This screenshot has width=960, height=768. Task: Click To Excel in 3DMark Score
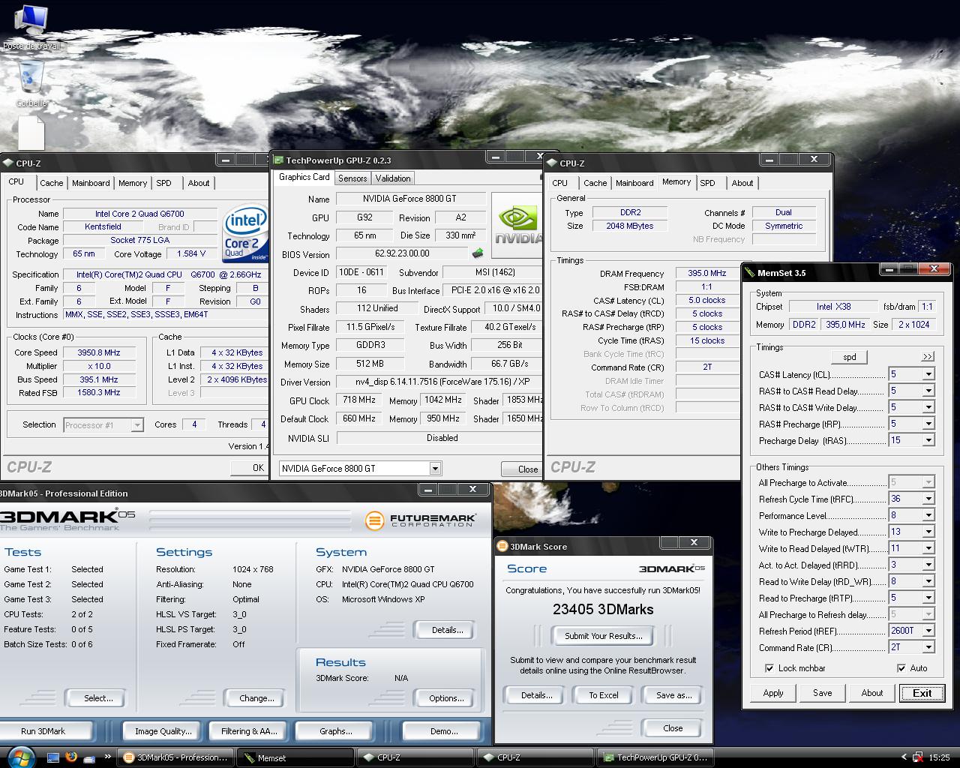[604, 695]
